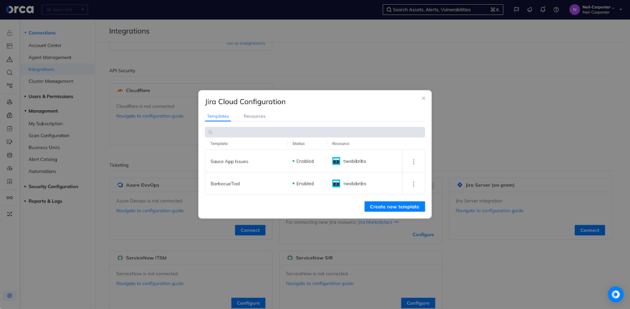Open the help question mark icon
This screenshot has width=630, height=309.
pos(556,9)
